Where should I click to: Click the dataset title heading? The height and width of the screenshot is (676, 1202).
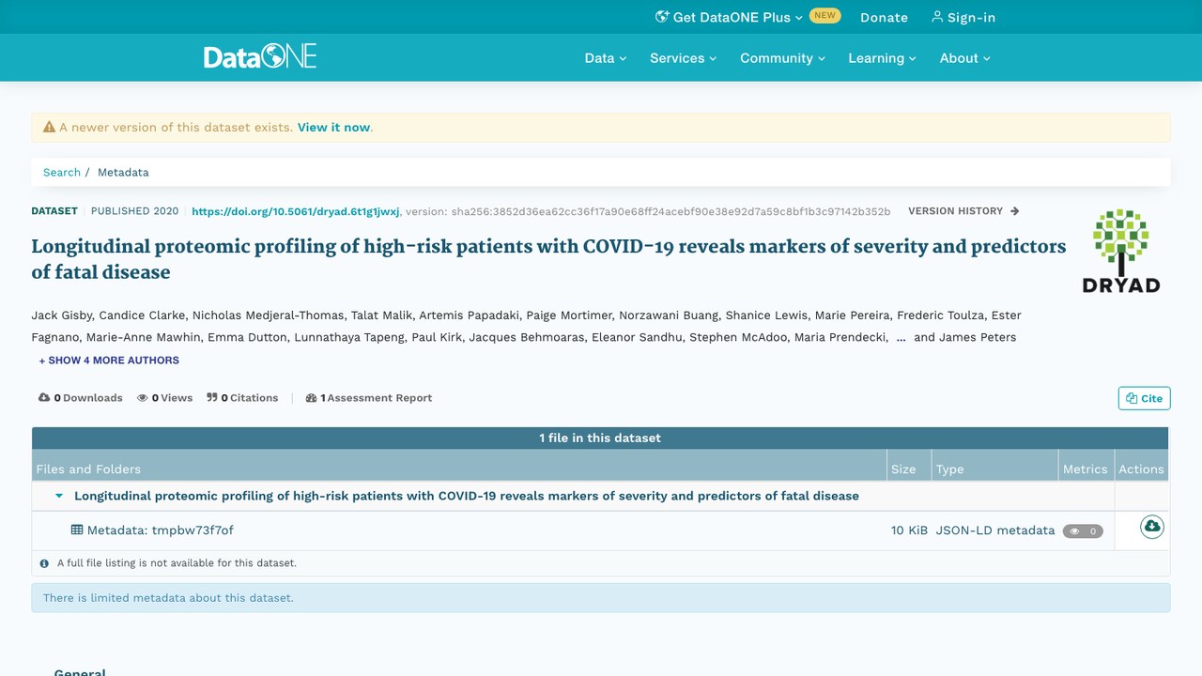point(549,259)
